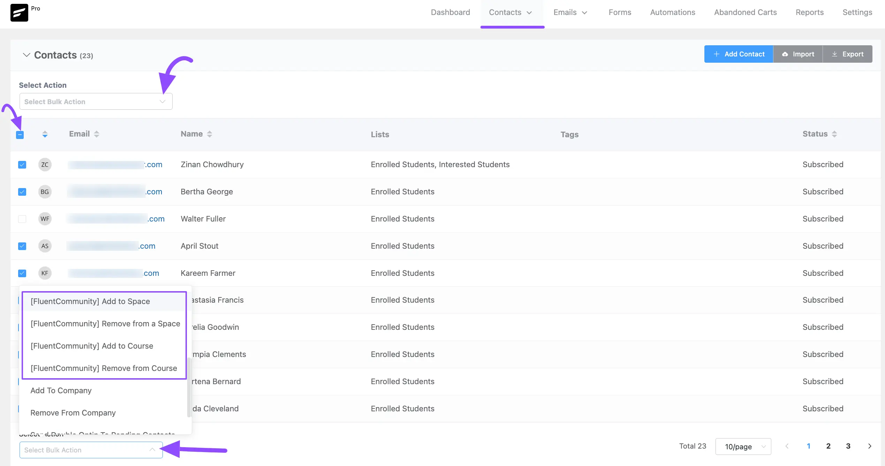Click the name 'rtena Bernard'
The width and height of the screenshot is (885, 466).
coord(217,381)
